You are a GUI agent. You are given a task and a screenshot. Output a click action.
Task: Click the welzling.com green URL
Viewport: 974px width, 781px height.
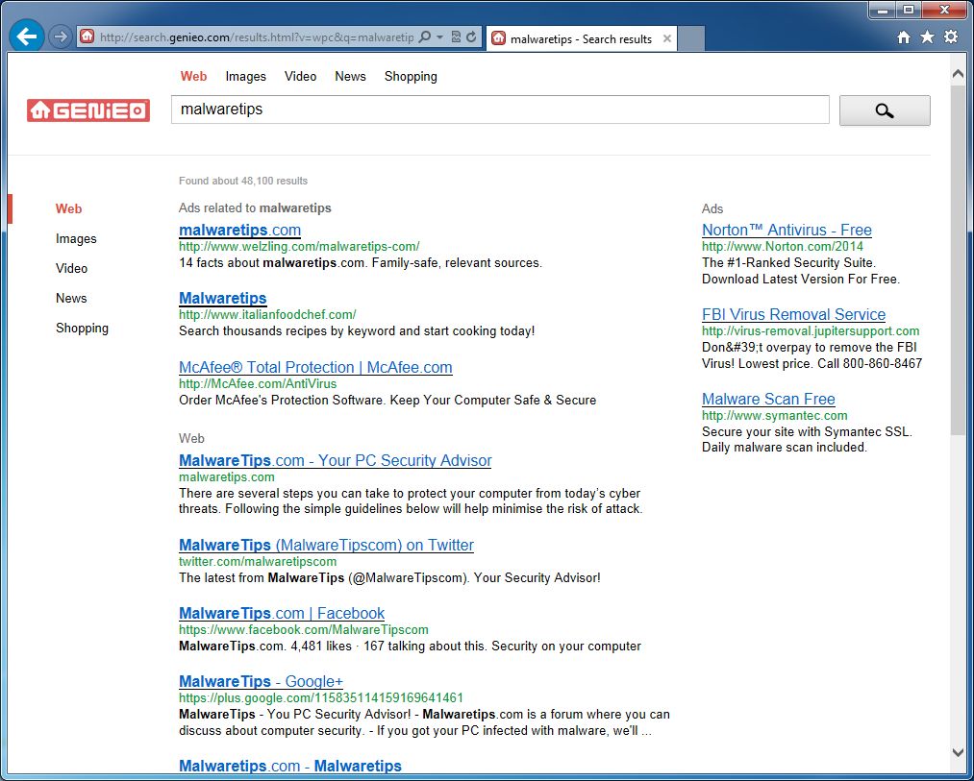(299, 247)
